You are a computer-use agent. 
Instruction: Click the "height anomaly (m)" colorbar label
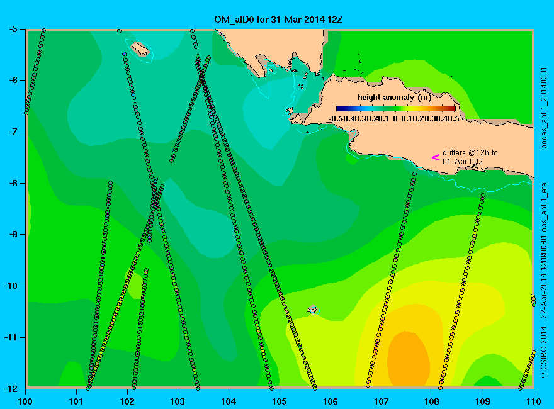point(394,98)
